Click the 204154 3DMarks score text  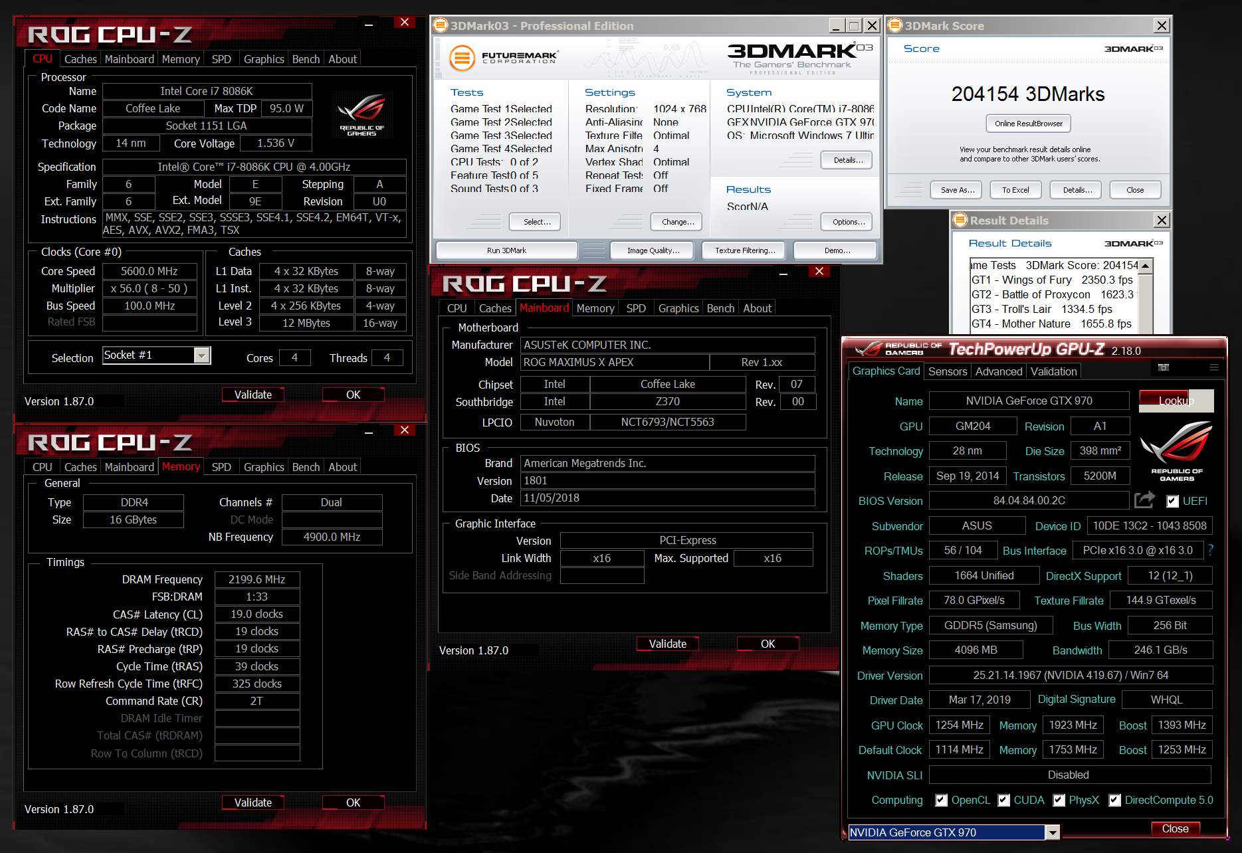[x=1028, y=94]
